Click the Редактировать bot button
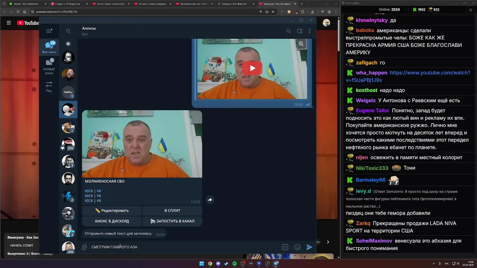The height and width of the screenshot is (268, 477). click(x=112, y=211)
